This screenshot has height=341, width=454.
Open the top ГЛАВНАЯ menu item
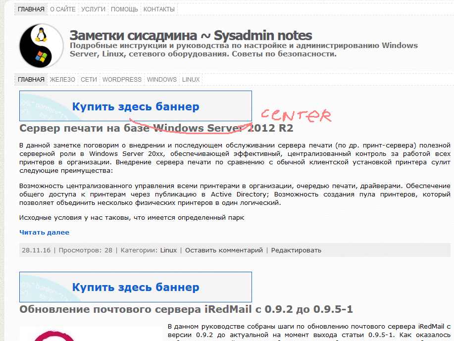(x=31, y=9)
